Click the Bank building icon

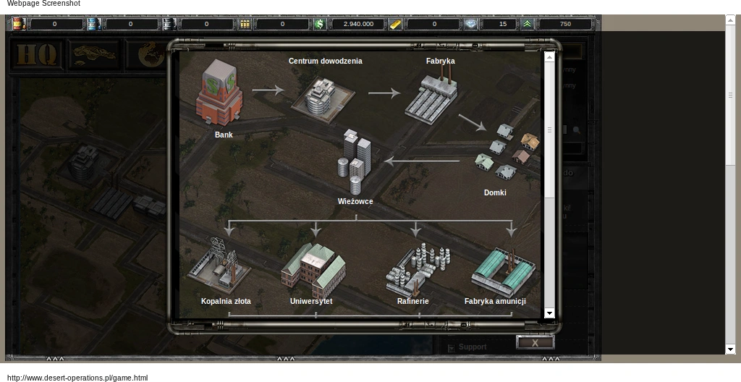[219, 93]
